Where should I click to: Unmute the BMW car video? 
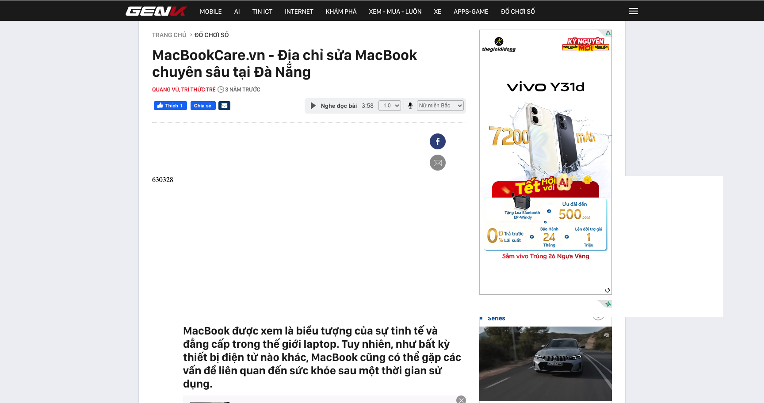(x=607, y=335)
